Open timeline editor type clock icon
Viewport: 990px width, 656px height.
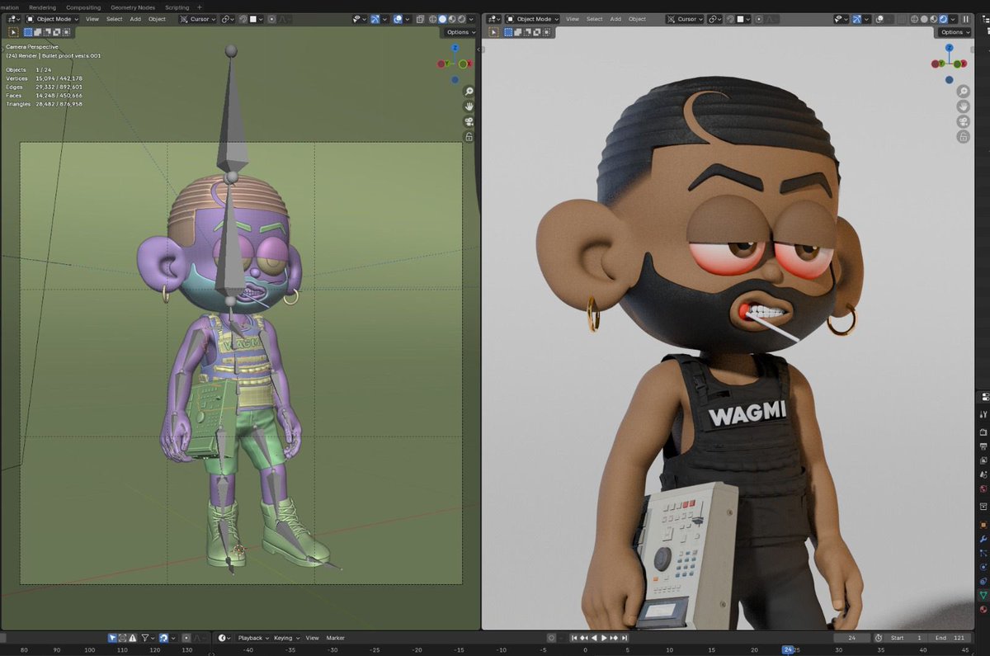[224, 638]
